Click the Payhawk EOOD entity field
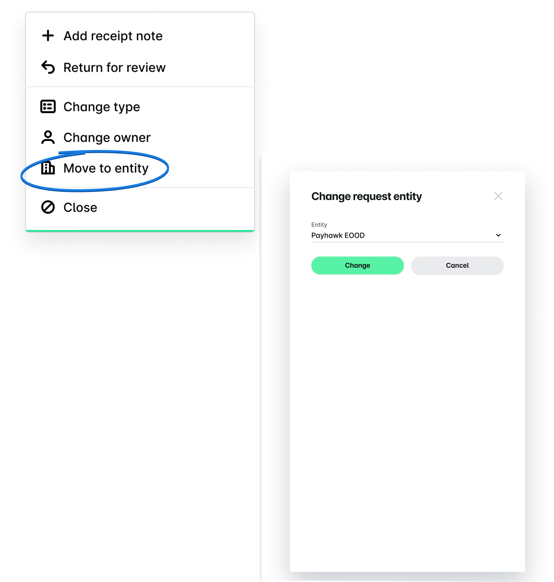 tap(367, 235)
